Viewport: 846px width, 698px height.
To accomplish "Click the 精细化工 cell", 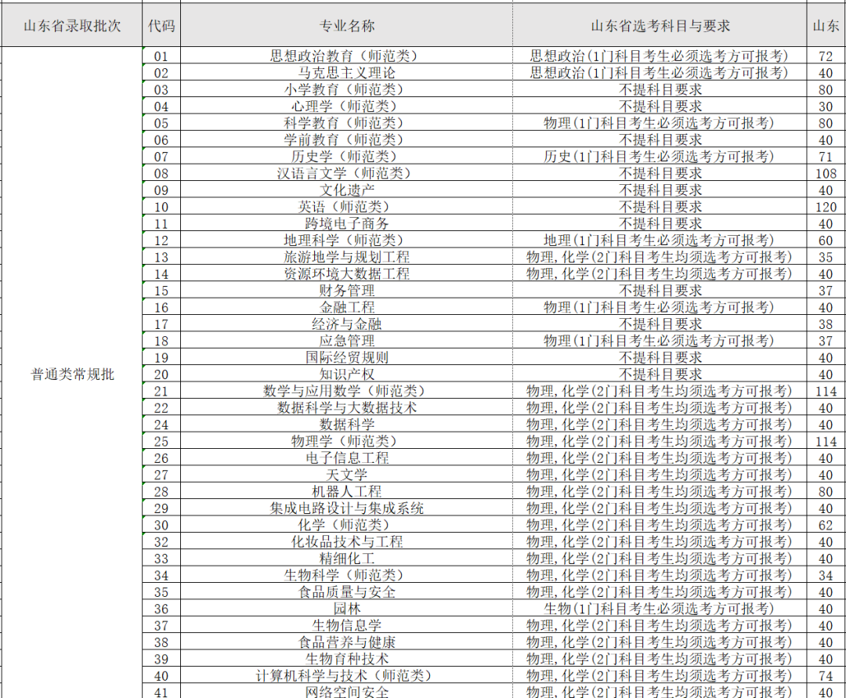I will pos(346,557).
